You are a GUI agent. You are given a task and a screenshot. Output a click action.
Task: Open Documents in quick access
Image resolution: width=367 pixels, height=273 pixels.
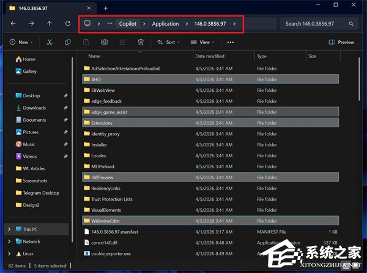(x=31, y=120)
